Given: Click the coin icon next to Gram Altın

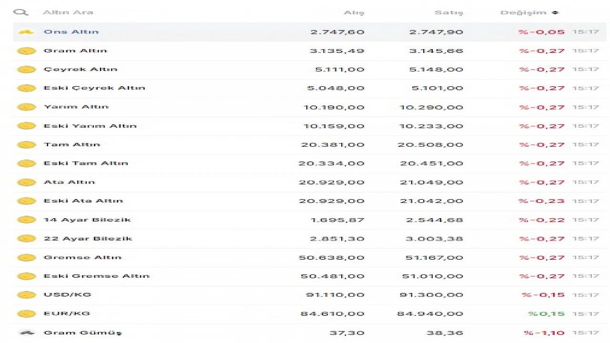Looking at the screenshot, I should [x=27, y=51].
